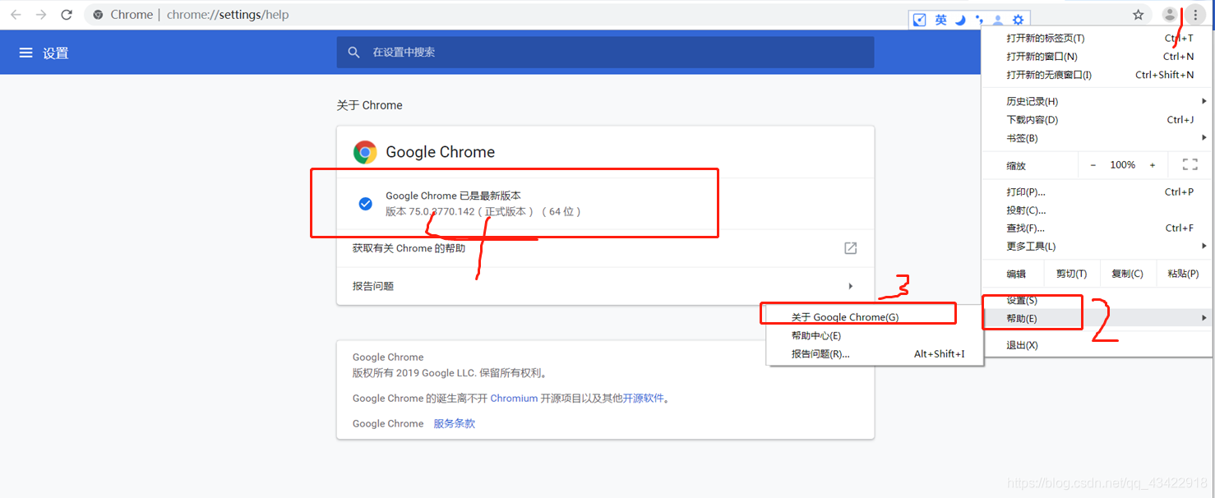This screenshot has height=498, width=1215.
Task: Click the person icon in IME toolbar
Action: [x=998, y=20]
